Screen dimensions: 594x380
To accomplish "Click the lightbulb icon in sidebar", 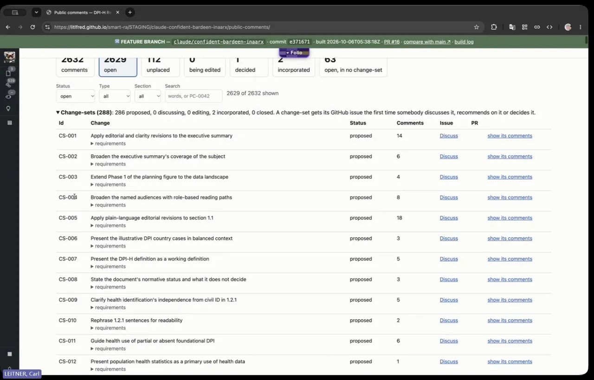I will (8, 109).
